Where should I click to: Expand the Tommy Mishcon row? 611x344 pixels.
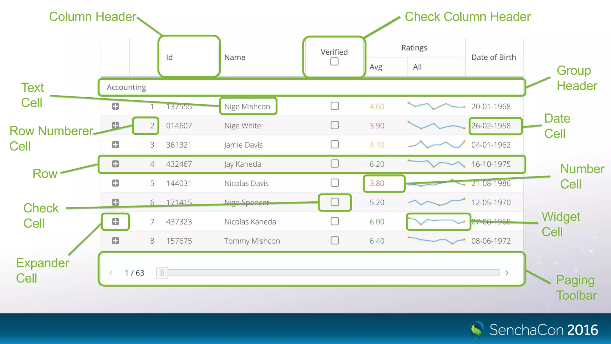pos(115,241)
